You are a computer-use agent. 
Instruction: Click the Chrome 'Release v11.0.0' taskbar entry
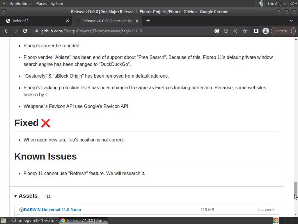click(x=84, y=220)
